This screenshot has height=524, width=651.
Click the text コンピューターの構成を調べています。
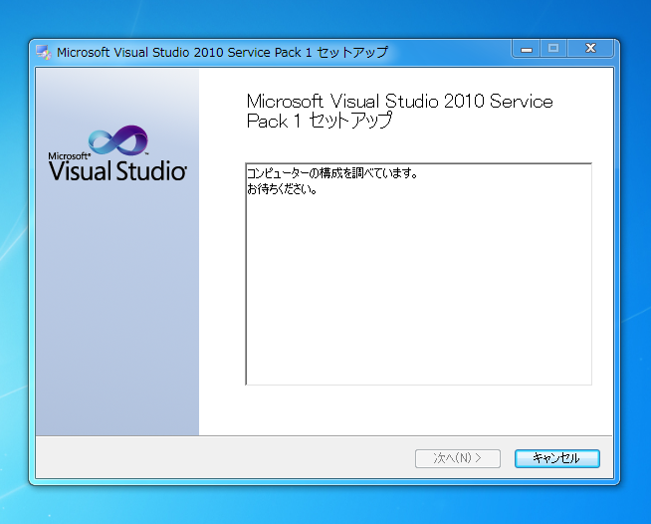coord(332,173)
